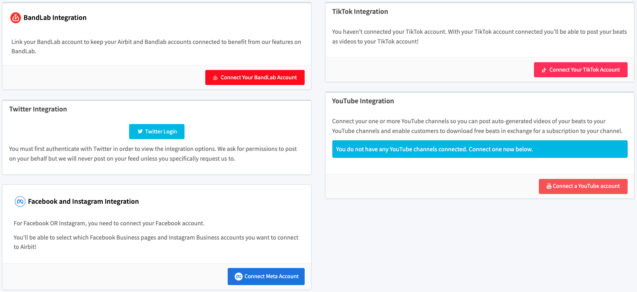The width and height of the screenshot is (637, 292).
Task: Click 'You must first authenticate with Twitter' text
Action: [153, 154]
